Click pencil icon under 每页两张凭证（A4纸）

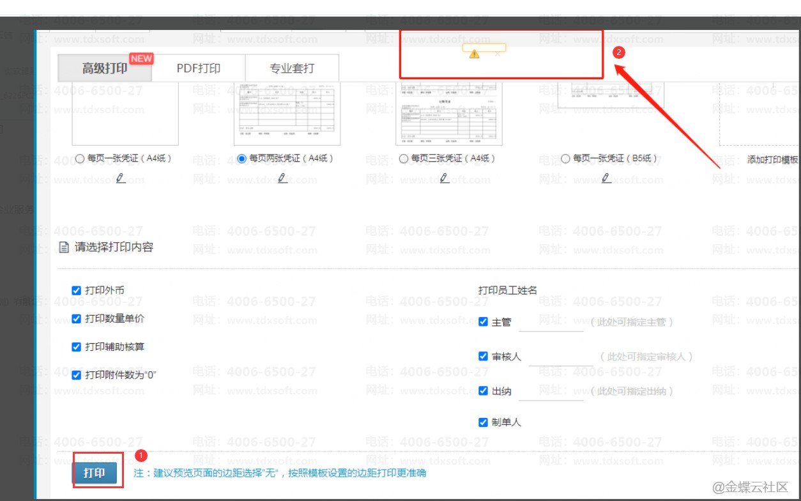(282, 179)
